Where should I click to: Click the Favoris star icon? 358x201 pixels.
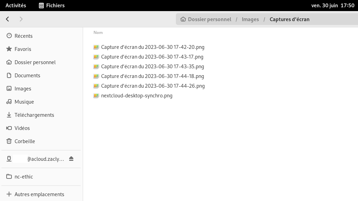(x=9, y=49)
